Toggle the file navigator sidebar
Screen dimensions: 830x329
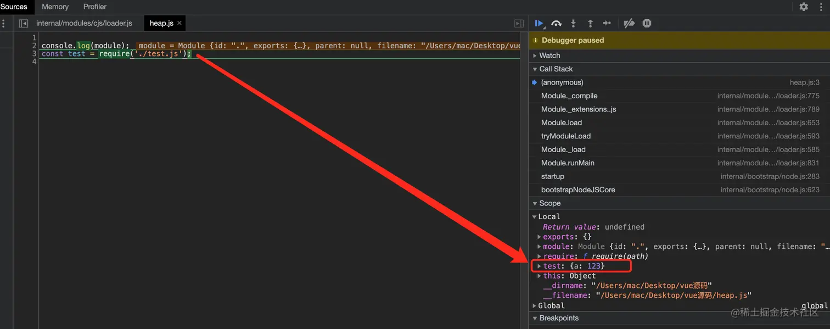(x=23, y=23)
